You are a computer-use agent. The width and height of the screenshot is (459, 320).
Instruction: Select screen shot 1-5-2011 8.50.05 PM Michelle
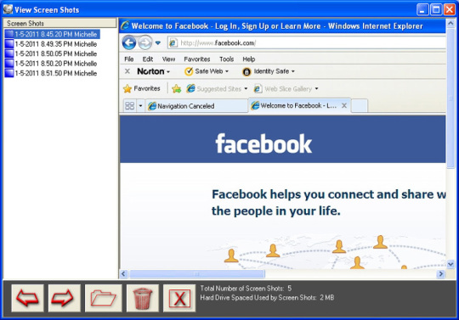click(51, 53)
